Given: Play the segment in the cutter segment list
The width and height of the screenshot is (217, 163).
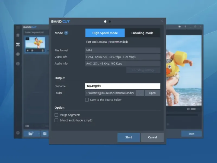Looking at the screenshot, I should [28, 51].
